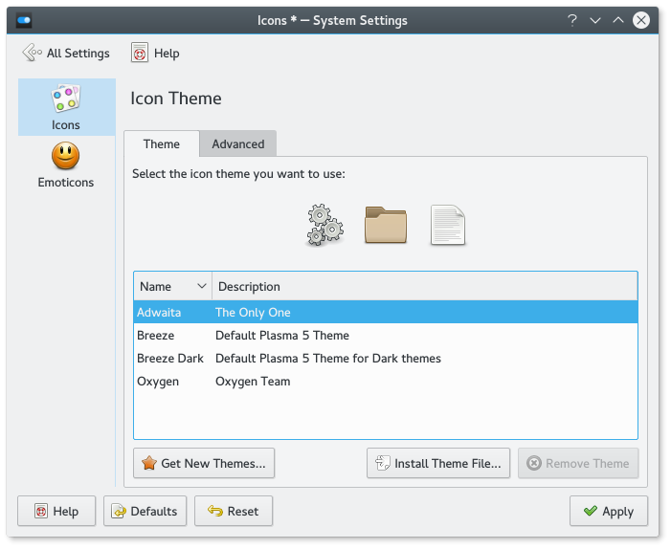Select the Breeze icon theme
Image resolution: width=671 pixels, height=549 pixels.
(386, 335)
